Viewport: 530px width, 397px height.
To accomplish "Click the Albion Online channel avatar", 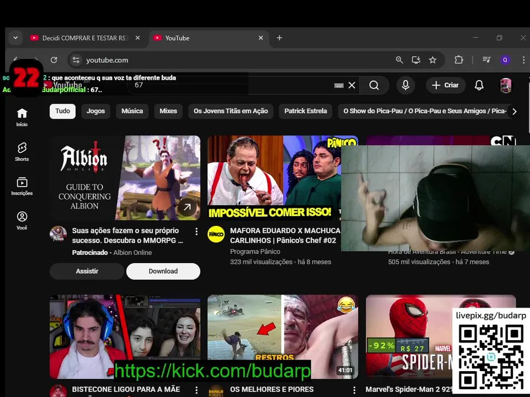I will [x=58, y=234].
